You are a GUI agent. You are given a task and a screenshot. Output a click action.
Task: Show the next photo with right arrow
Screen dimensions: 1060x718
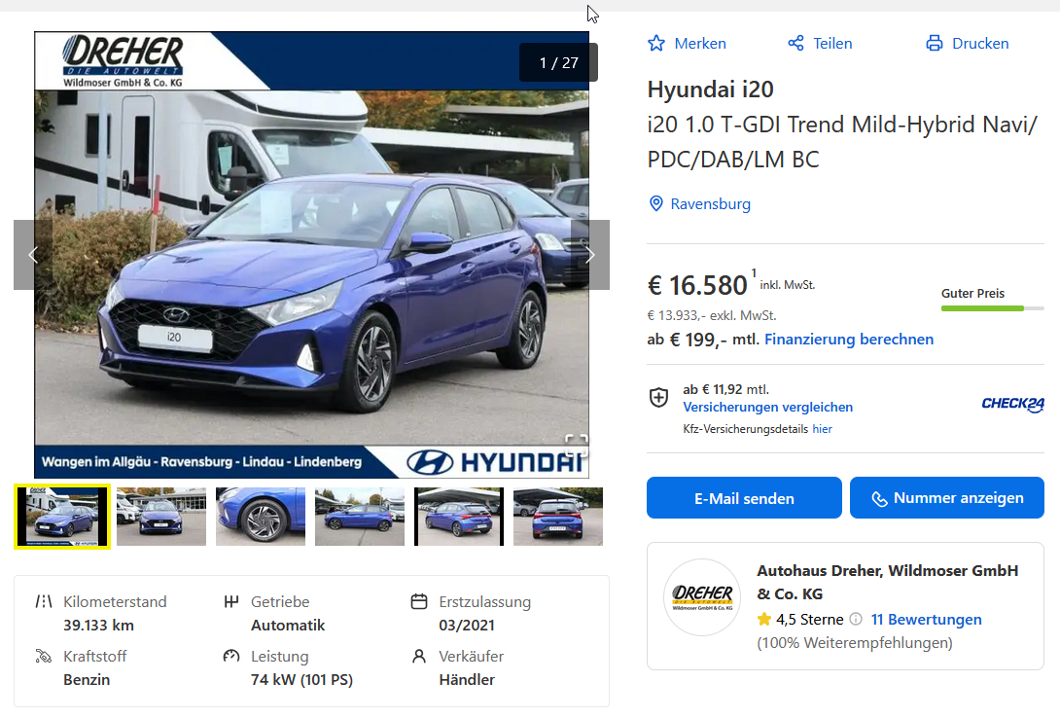click(x=590, y=255)
